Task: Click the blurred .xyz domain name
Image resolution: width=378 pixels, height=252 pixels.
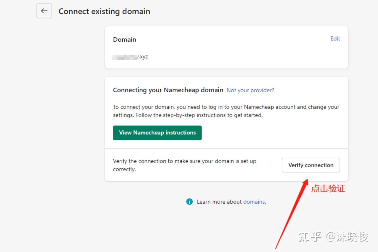Action: (130, 57)
